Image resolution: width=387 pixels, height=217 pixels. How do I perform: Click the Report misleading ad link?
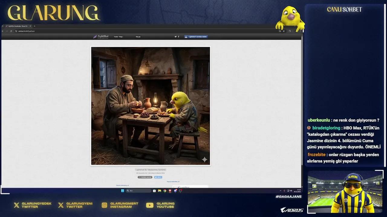click(122, 185)
